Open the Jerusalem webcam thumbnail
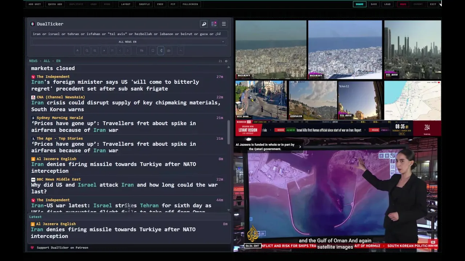 click(313, 100)
